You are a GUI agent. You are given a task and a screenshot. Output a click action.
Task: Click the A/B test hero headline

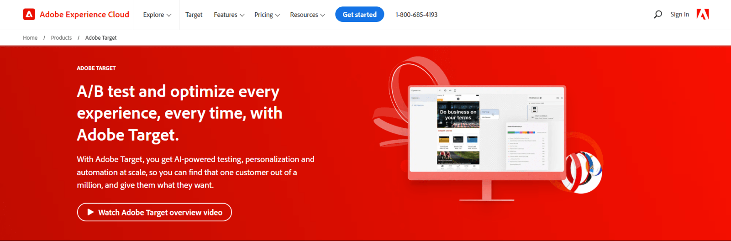pos(179,113)
